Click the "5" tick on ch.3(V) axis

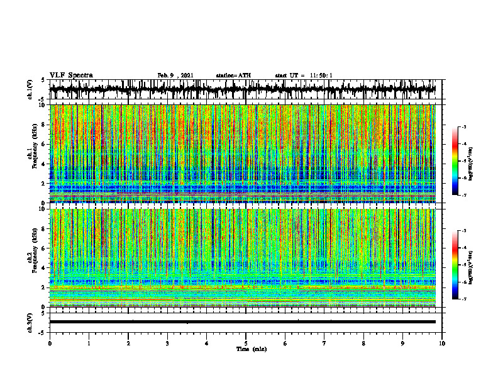tap(43, 313)
